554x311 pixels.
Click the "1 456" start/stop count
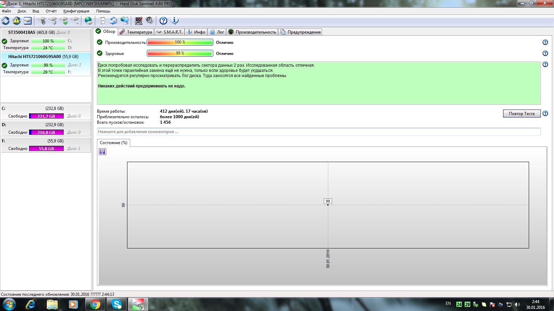tap(165, 122)
